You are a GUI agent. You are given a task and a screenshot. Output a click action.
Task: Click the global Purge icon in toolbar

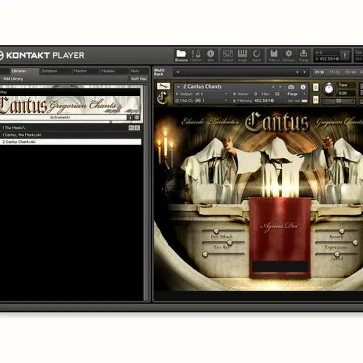click(x=304, y=55)
